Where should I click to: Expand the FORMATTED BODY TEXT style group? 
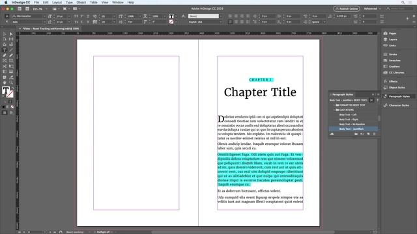tap(334, 105)
